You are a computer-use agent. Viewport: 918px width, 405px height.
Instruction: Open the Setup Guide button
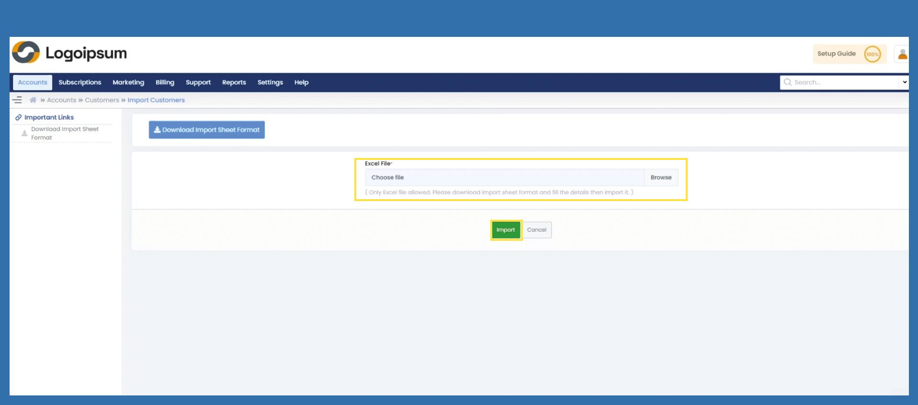[836, 54]
